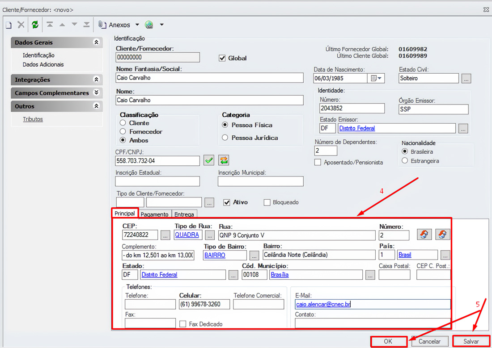This screenshot has width=492, height=348.
Task: Click the Anexos paperclip icon
Action: pyautogui.click(x=102, y=25)
